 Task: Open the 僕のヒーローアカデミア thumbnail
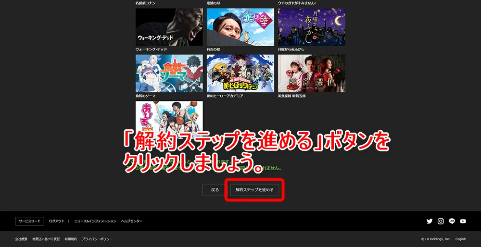240,74
